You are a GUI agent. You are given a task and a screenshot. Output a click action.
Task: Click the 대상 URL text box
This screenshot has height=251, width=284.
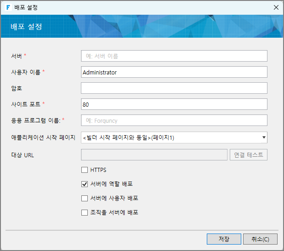[154, 155]
